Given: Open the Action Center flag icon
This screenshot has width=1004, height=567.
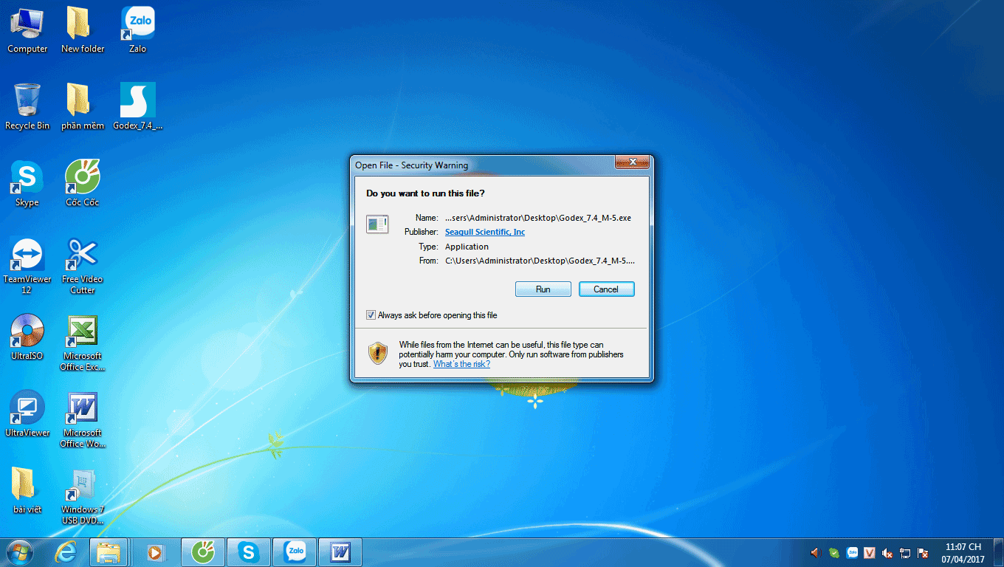Looking at the screenshot, I should [x=923, y=553].
